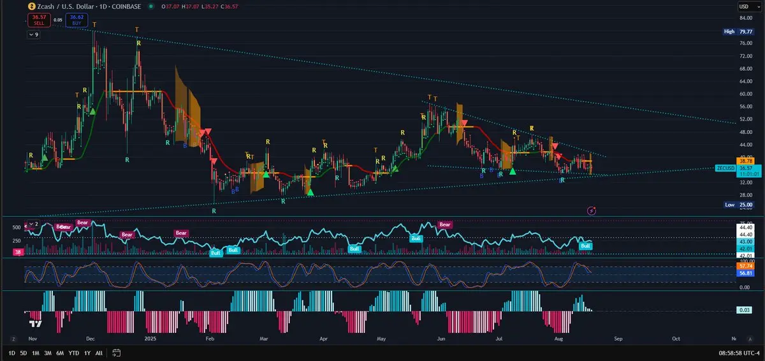Click the 43.00 indicator value tag
The height and width of the screenshot is (361, 765).
point(745,242)
